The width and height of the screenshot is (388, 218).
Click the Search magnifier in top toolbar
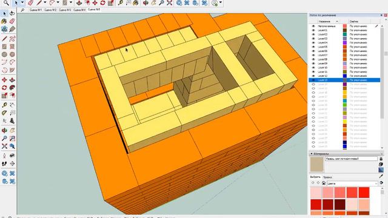click(6, 2)
